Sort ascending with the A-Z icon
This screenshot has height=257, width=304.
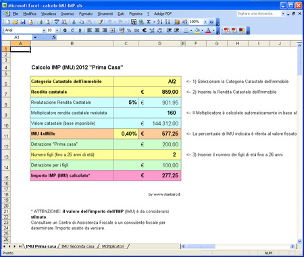point(160,22)
